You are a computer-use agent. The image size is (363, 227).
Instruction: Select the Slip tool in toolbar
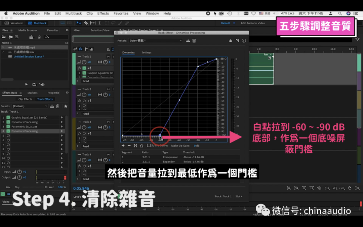pyautogui.click(x=93, y=23)
